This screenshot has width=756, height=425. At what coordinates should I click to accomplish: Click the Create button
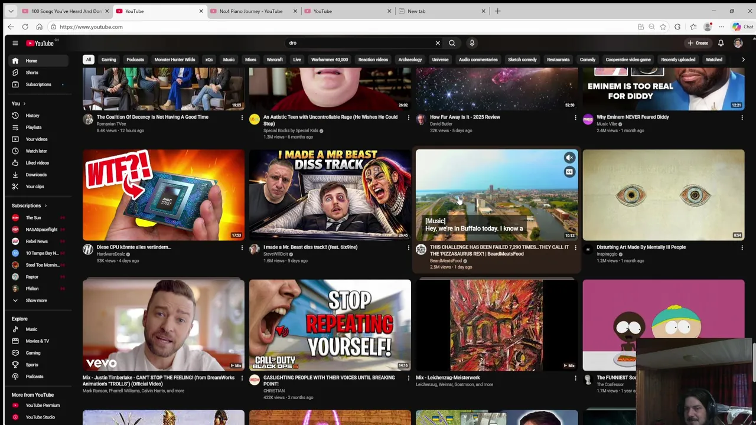[x=698, y=43]
